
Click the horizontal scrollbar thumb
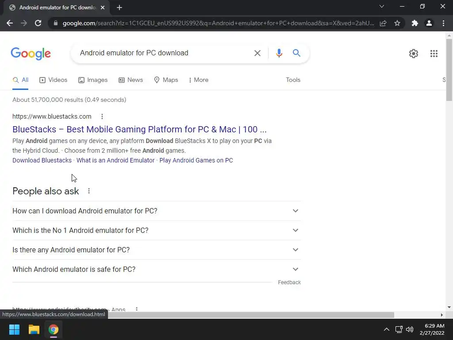[251, 315]
